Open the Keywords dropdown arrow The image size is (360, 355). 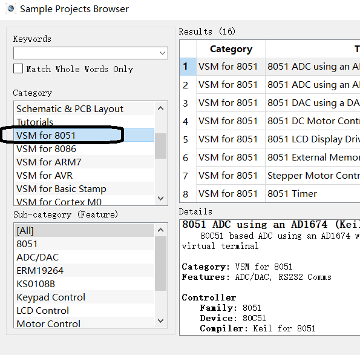coord(162,53)
